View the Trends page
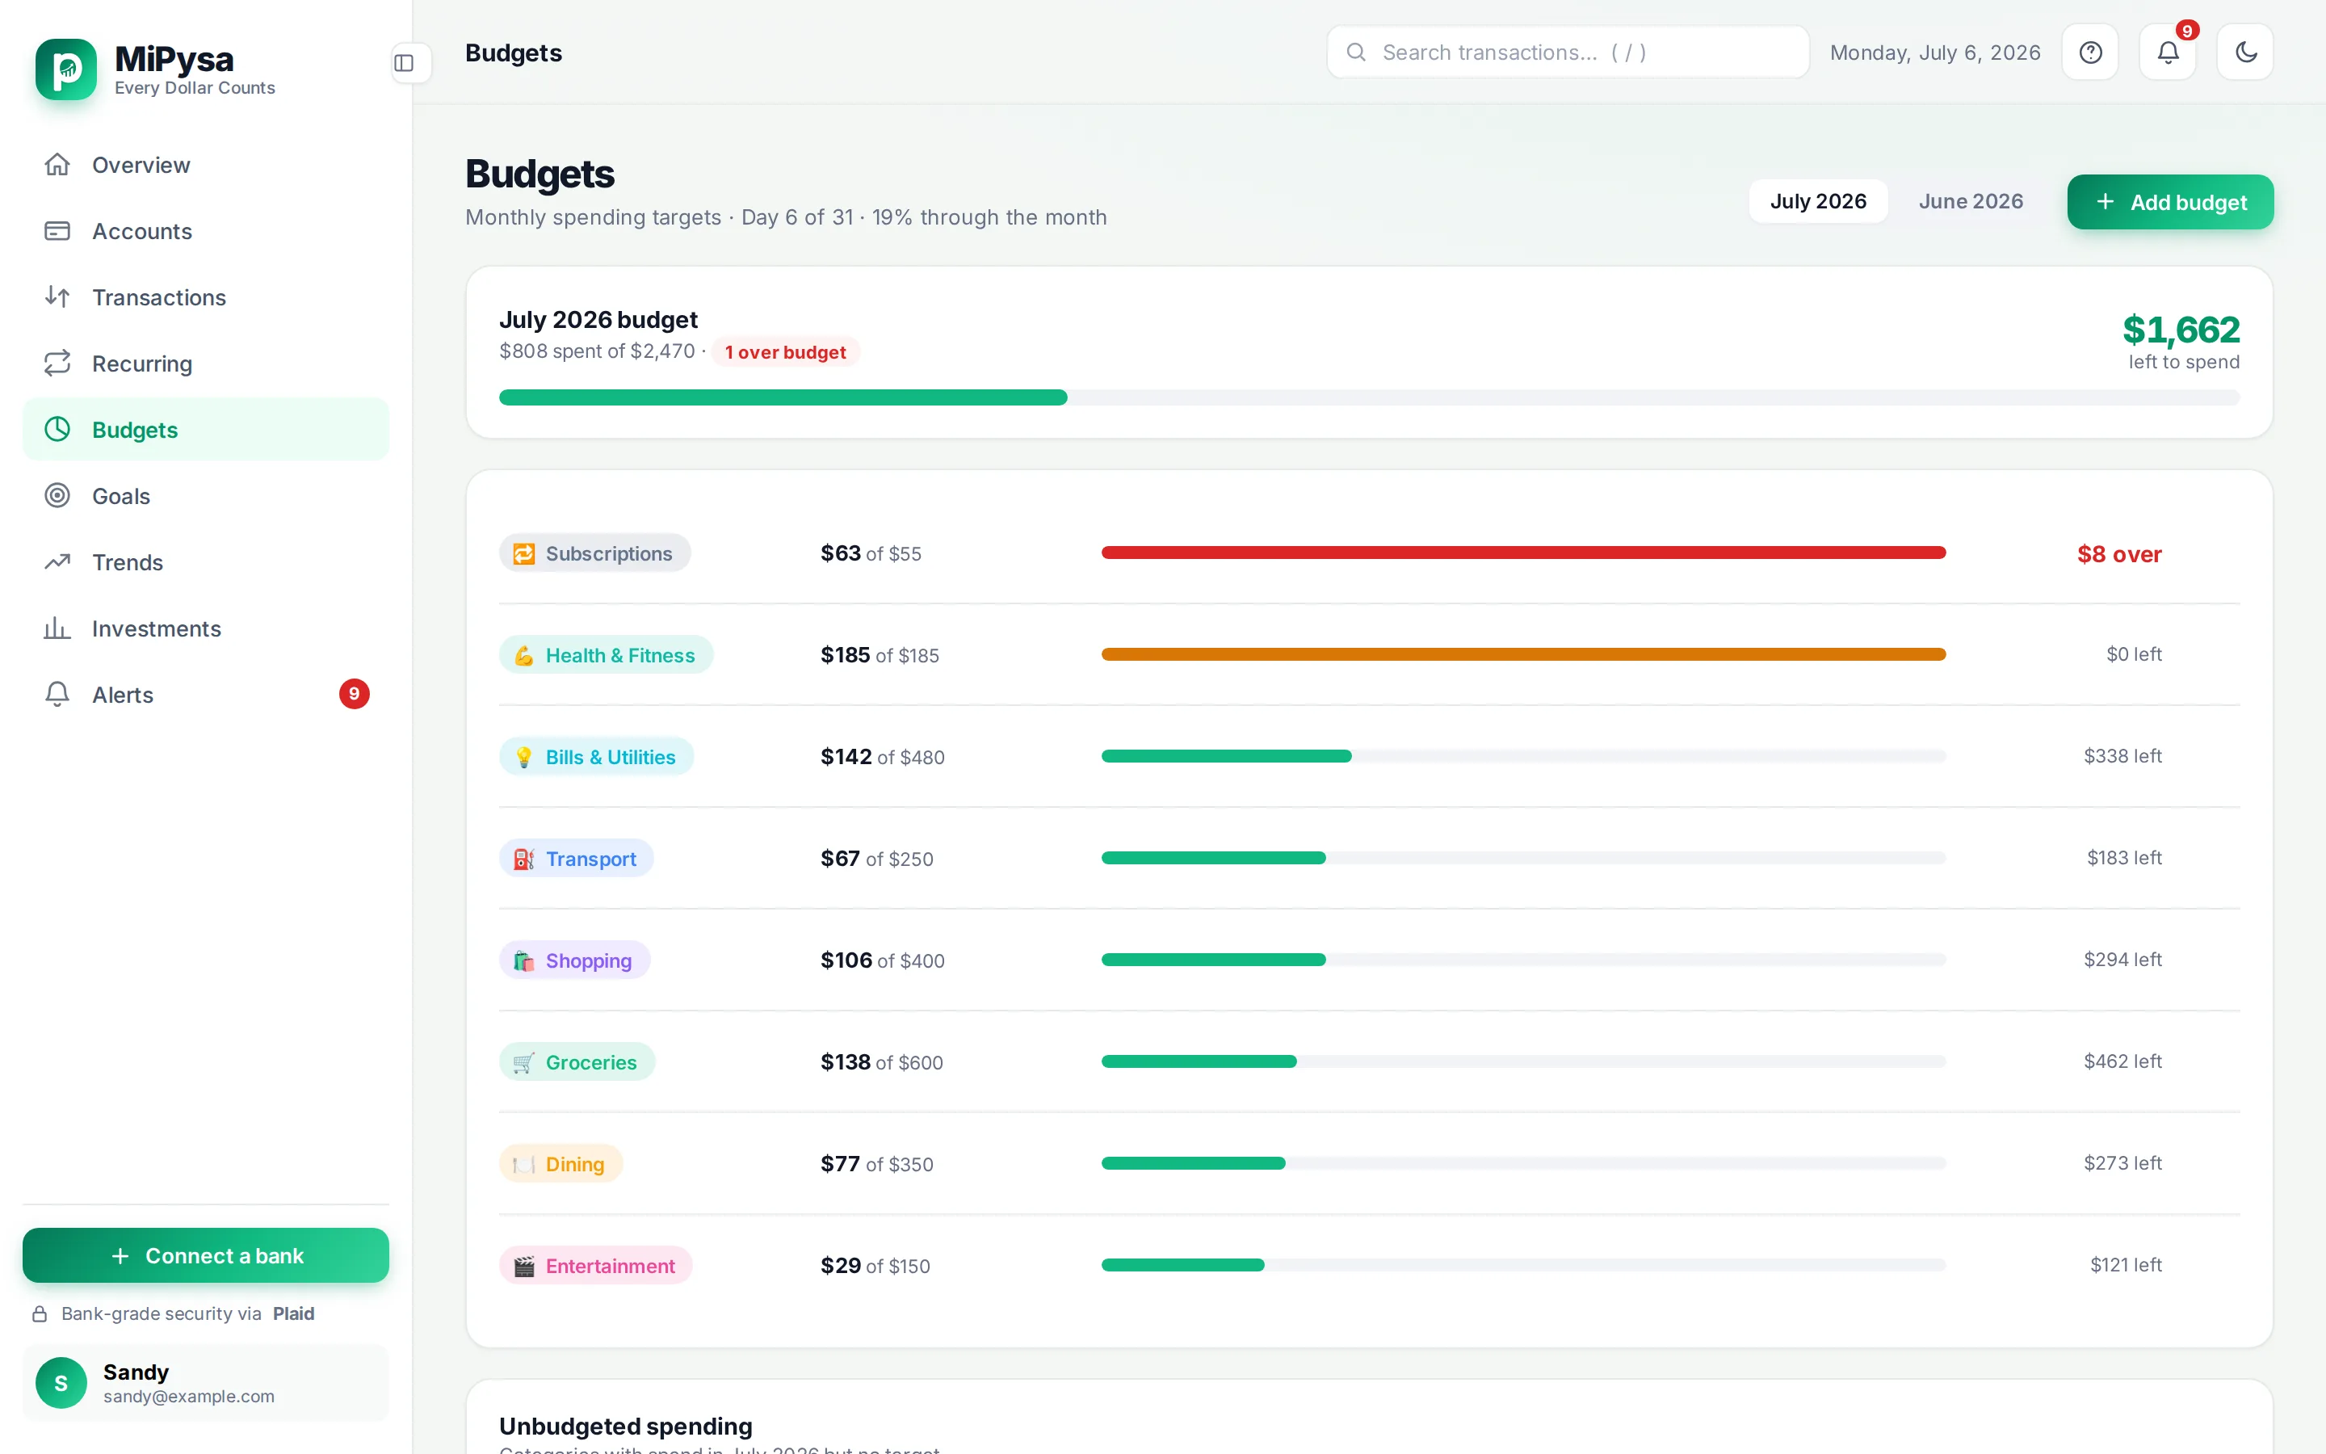The width and height of the screenshot is (2326, 1454). point(206,562)
